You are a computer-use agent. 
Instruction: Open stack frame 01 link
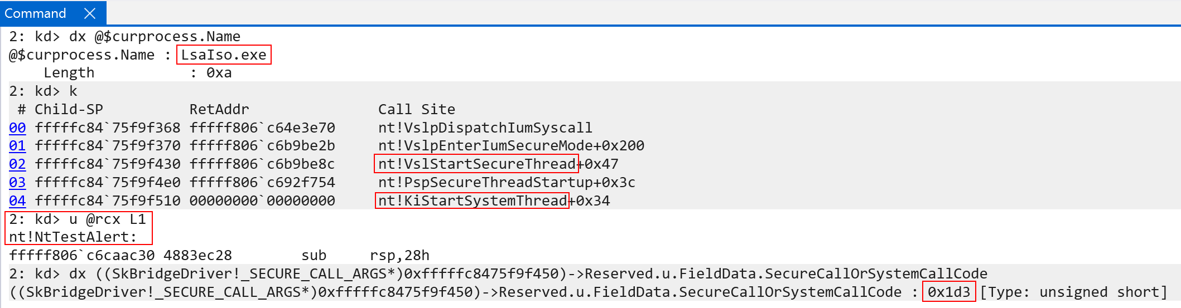tap(17, 146)
